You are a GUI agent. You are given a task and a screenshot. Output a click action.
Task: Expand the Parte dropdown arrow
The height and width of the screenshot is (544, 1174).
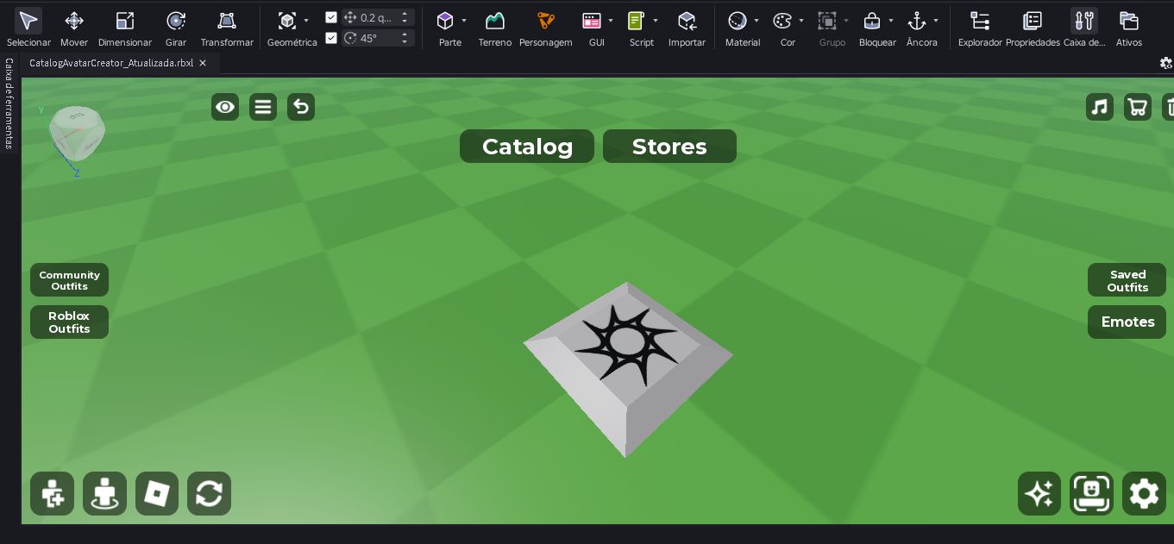point(464,21)
